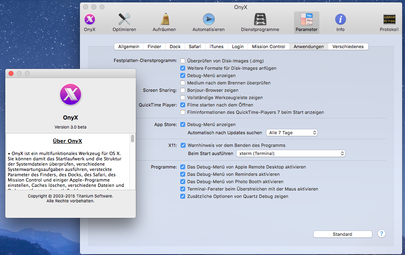Click the Copyright 2003-2015 Titanium Software text
The width and height of the screenshot is (405, 255).
71,196
